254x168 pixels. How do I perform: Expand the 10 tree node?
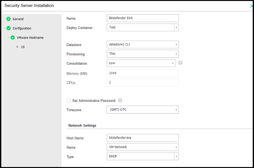[x=17, y=47]
